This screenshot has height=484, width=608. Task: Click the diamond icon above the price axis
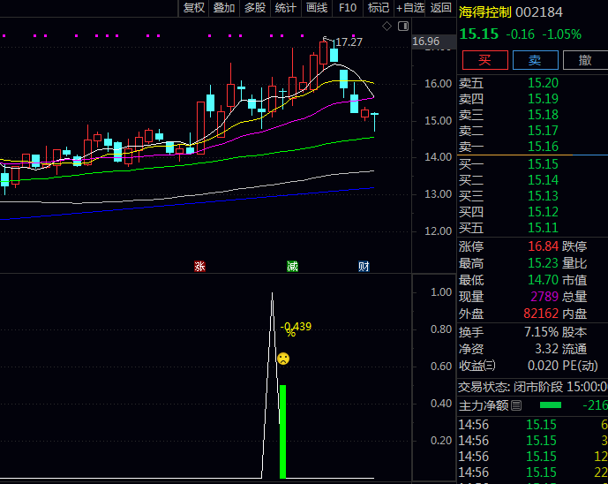coord(387,26)
